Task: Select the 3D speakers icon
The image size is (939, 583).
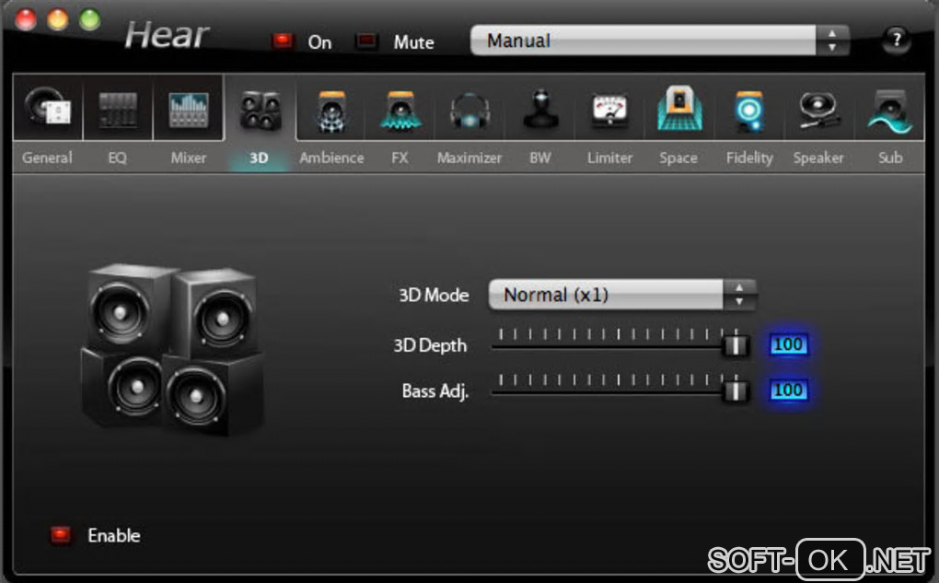Action: (x=260, y=111)
